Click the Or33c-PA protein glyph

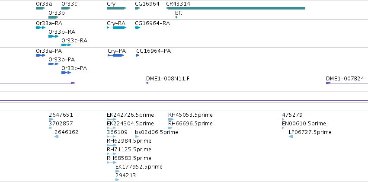coord(66,73)
